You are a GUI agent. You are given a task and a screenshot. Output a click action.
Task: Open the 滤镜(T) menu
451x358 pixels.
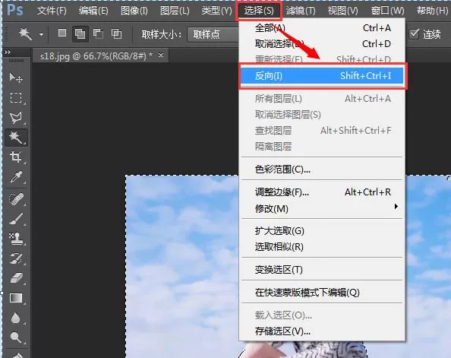pyautogui.click(x=301, y=11)
